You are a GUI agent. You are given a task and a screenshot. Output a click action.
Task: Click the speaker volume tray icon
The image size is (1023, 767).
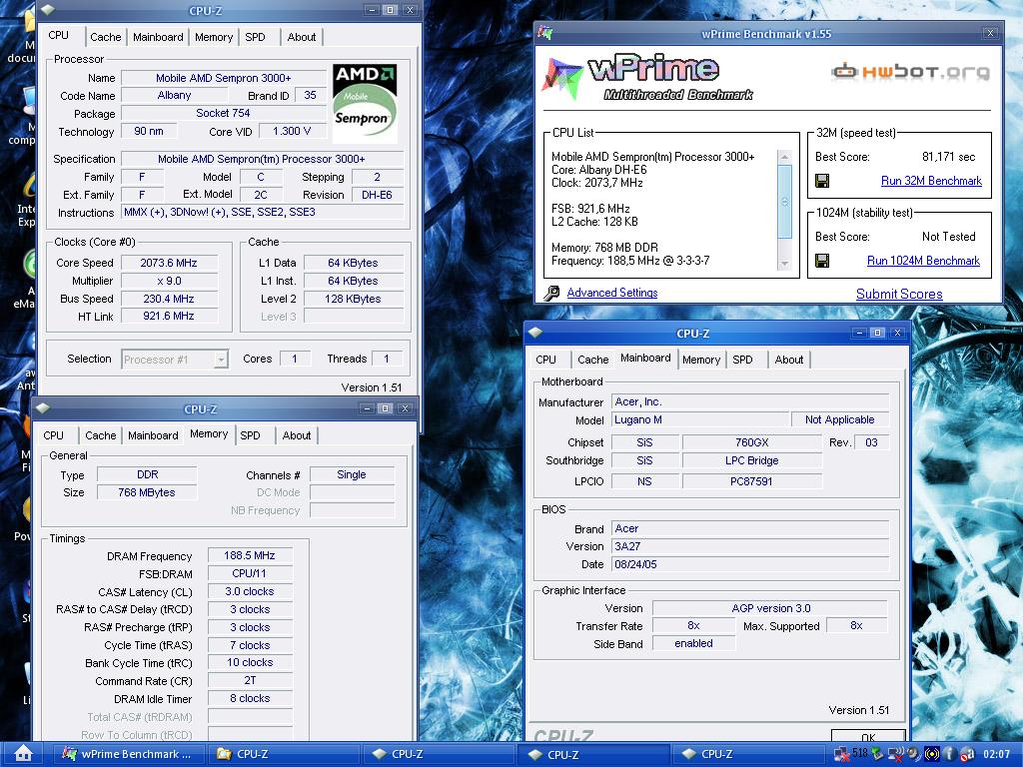pos(913,753)
